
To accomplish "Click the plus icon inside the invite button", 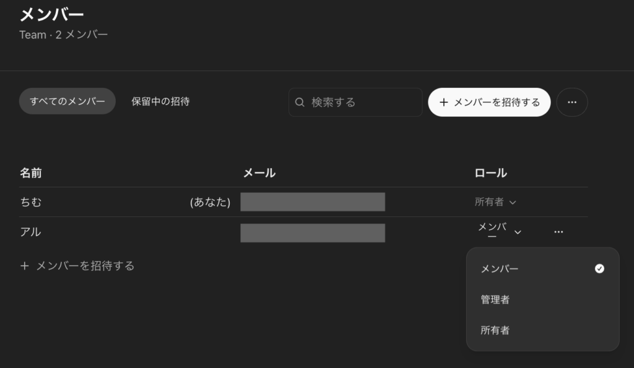I will [443, 101].
